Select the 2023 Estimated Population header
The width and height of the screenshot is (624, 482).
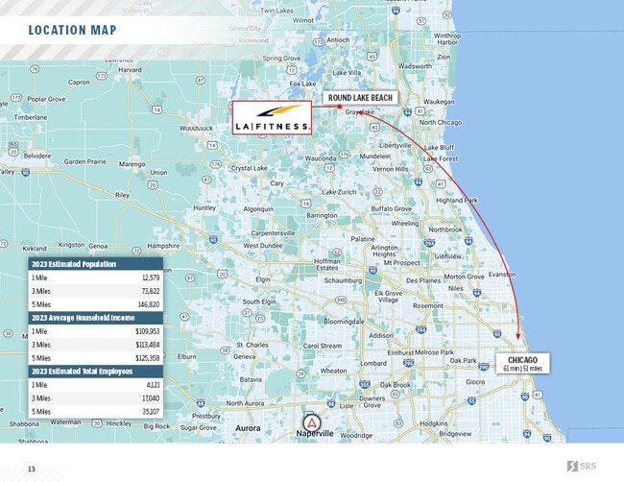click(x=95, y=263)
